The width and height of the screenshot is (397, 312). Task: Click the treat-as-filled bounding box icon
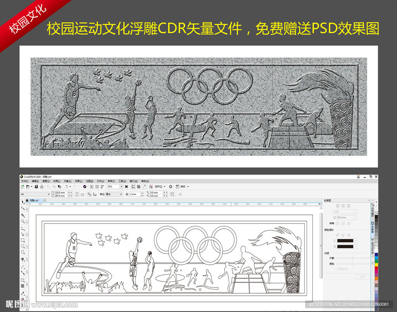pyautogui.click(x=172, y=194)
